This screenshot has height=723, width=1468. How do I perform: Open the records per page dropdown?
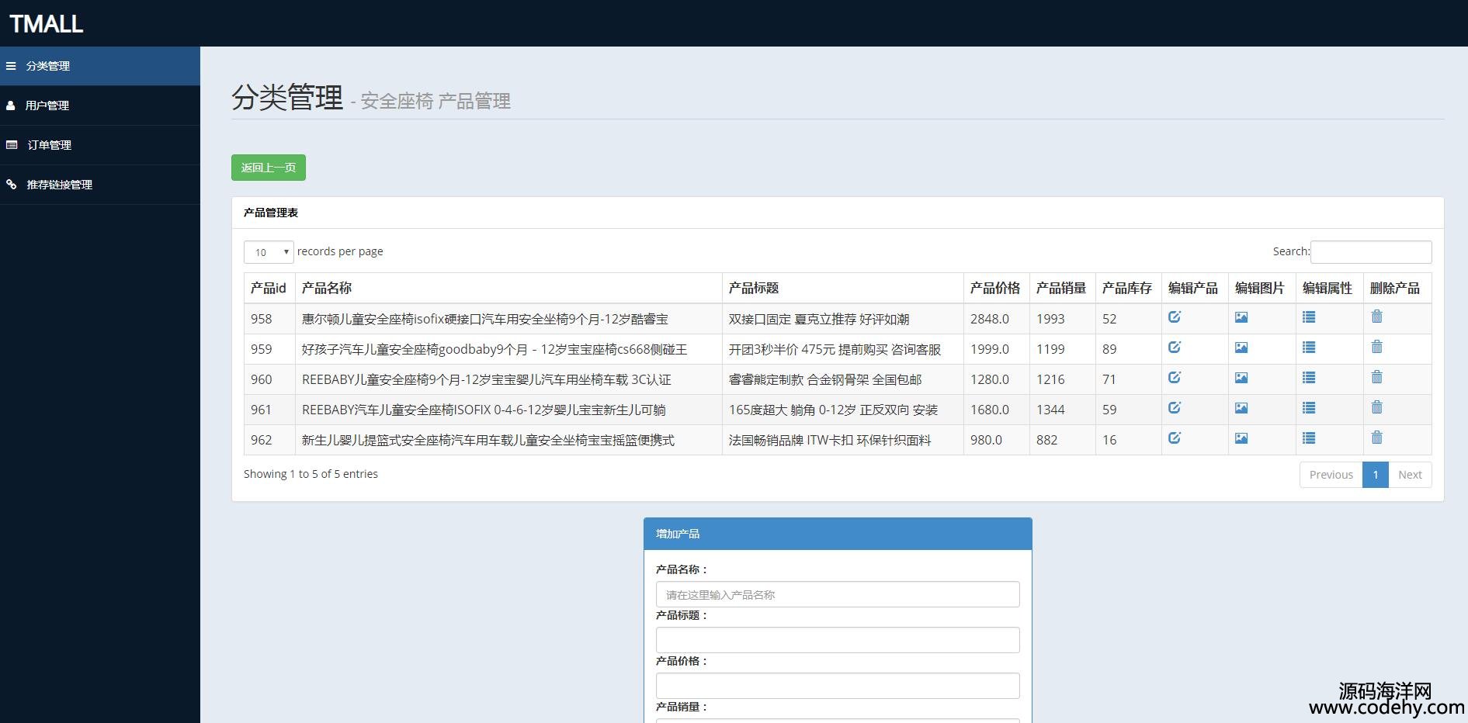point(269,252)
